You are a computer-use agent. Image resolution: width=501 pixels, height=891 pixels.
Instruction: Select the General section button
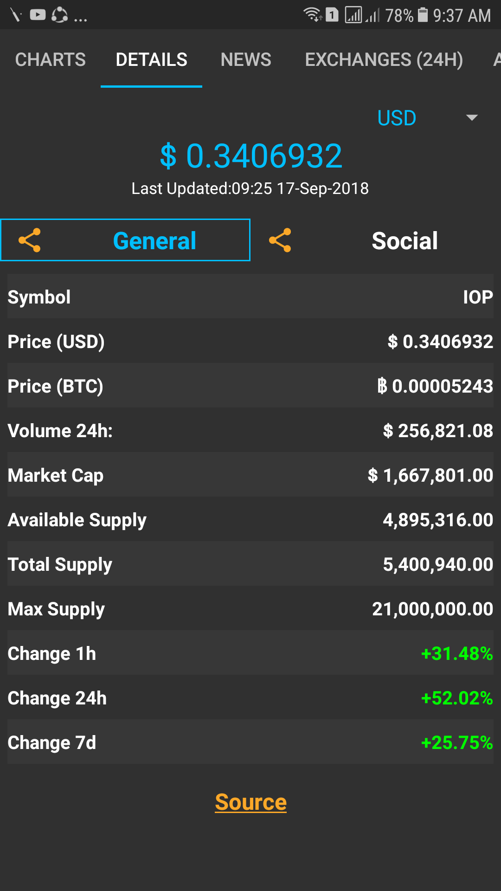point(154,240)
